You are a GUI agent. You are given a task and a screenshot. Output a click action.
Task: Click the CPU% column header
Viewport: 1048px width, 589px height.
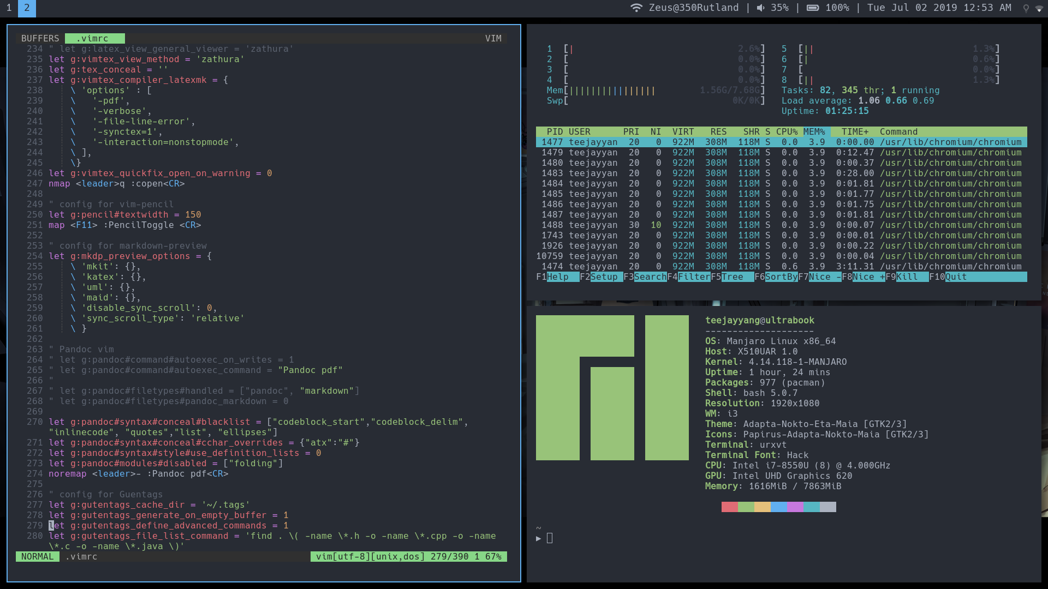click(x=787, y=132)
